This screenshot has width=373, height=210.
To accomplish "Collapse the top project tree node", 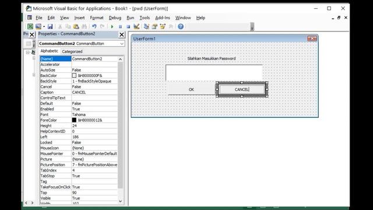I will click(x=27, y=52).
